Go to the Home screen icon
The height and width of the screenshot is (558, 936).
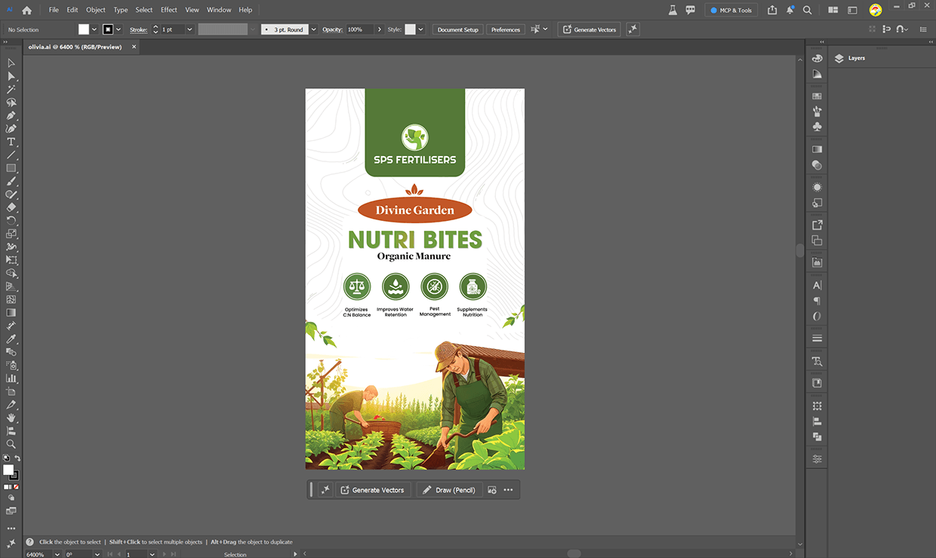(x=27, y=10)
